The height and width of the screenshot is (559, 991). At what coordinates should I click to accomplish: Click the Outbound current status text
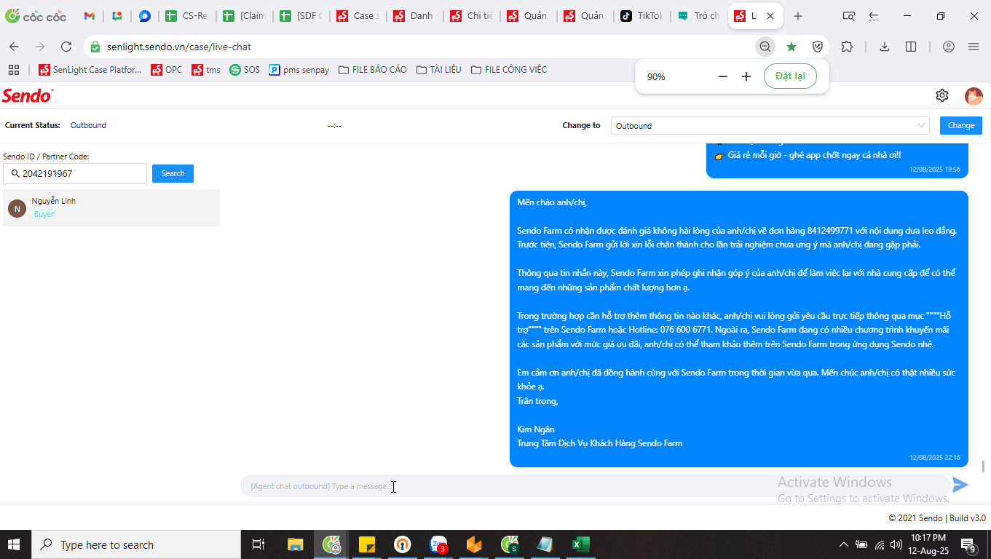88,125
